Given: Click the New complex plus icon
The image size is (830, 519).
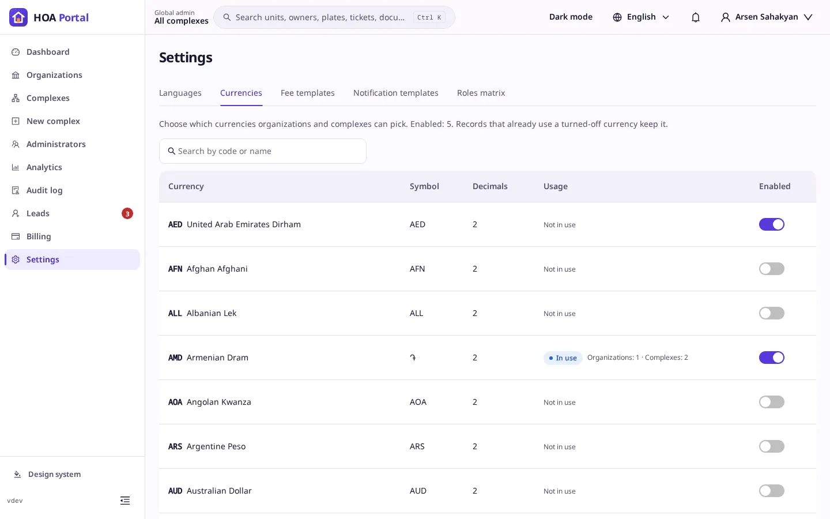Looking at the screenshot, I should [16, 121].
